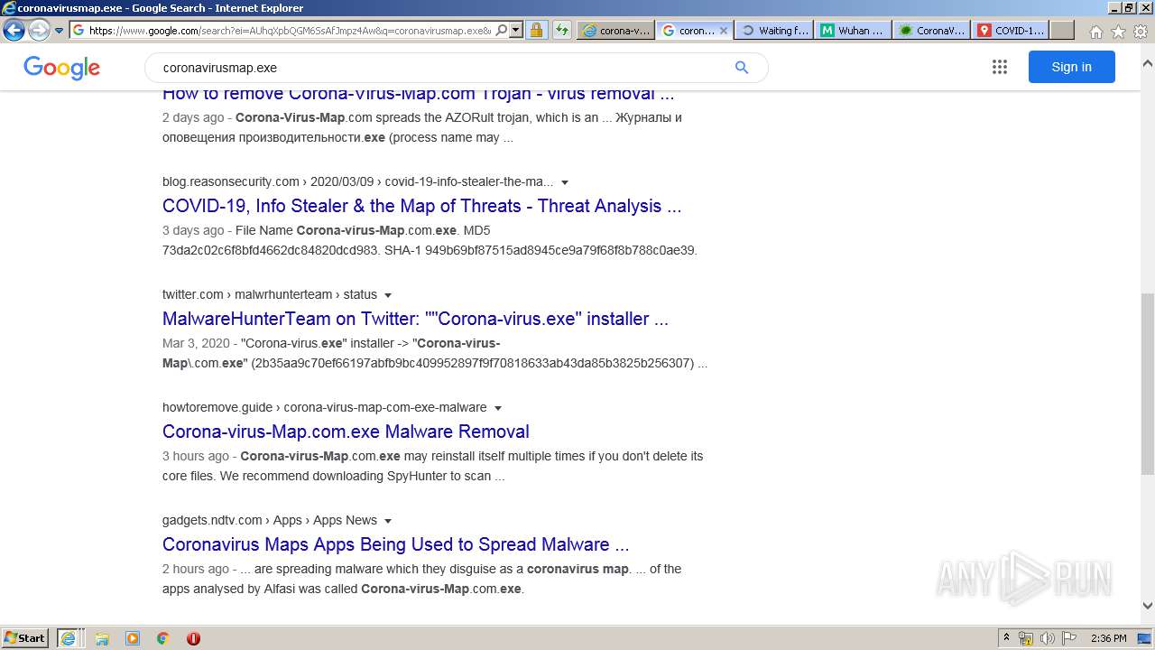Screen dimensions: 1155x650
Task: Switch to the 'Wuhan ...' tab
Action: 853,30
